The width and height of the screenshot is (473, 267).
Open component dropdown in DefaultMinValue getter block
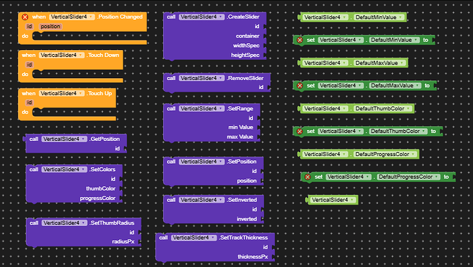(x=325, y=17)
